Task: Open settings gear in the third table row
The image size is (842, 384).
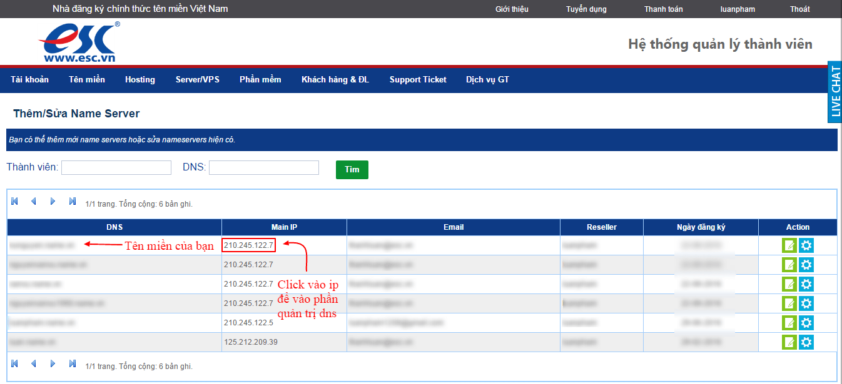Action: pyautogui.click(x=806, y=284)
